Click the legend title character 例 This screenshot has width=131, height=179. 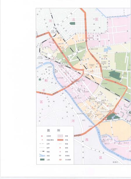(x=59, y=130)
